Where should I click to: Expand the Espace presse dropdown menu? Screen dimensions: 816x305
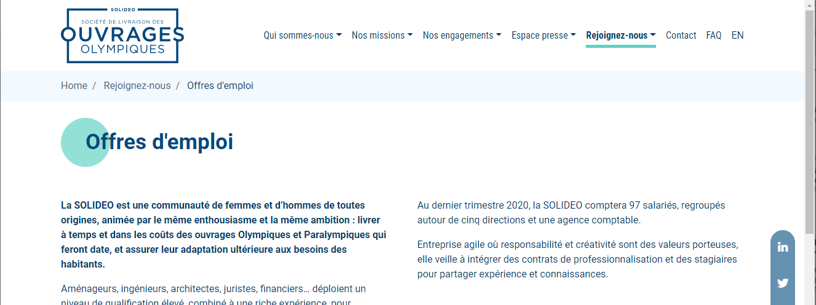[543, 36]
